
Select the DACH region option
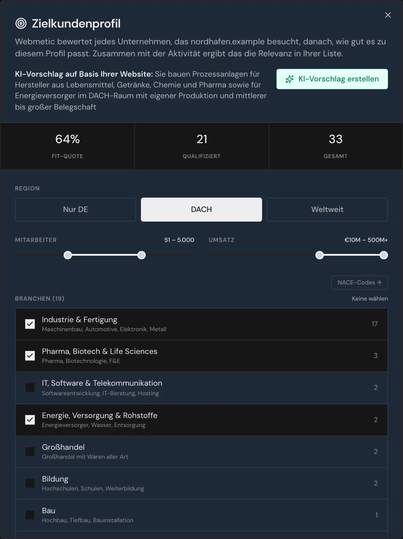(x=201, y=210)
